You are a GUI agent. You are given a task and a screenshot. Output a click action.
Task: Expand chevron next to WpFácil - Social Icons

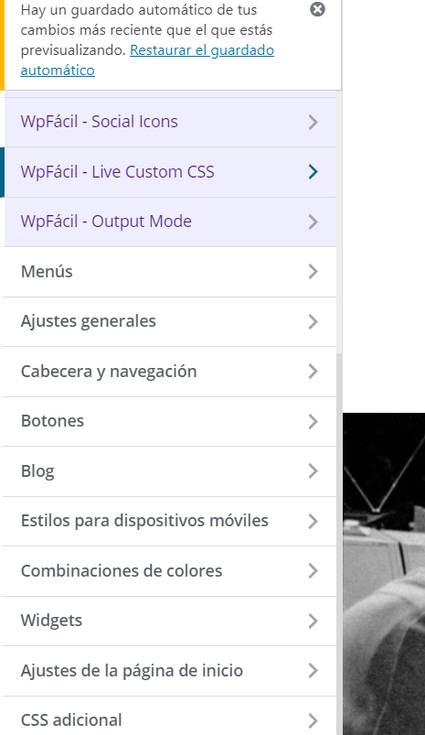click(313, 123)
